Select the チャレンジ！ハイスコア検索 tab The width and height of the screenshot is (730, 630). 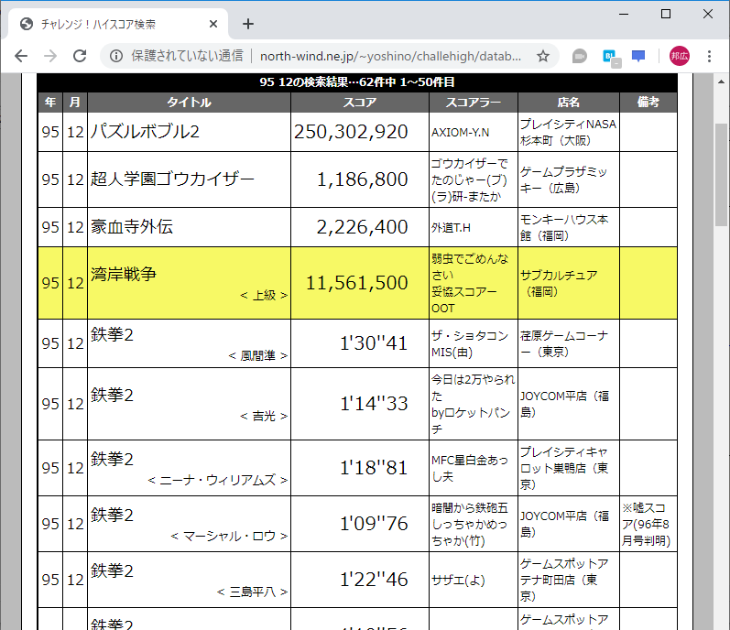coord(118,24)
